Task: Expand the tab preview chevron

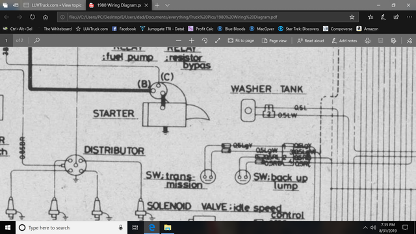Action: (x=168, y=5)
